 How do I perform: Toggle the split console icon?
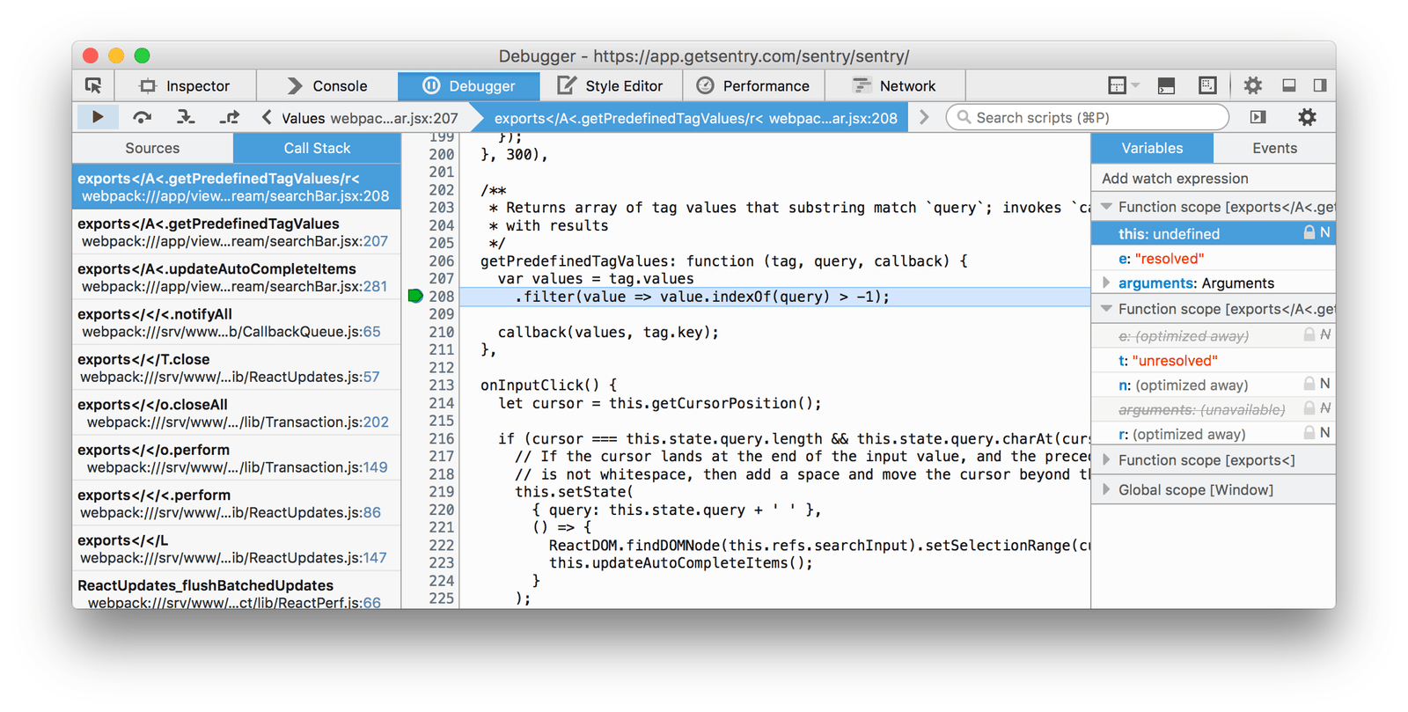click(x=1166, y=85)
